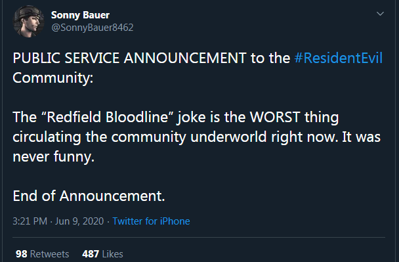Open Sonny Bauer's profile avatar picture
This screenshot has width=399, height=262.
click(x=28, y=22)
